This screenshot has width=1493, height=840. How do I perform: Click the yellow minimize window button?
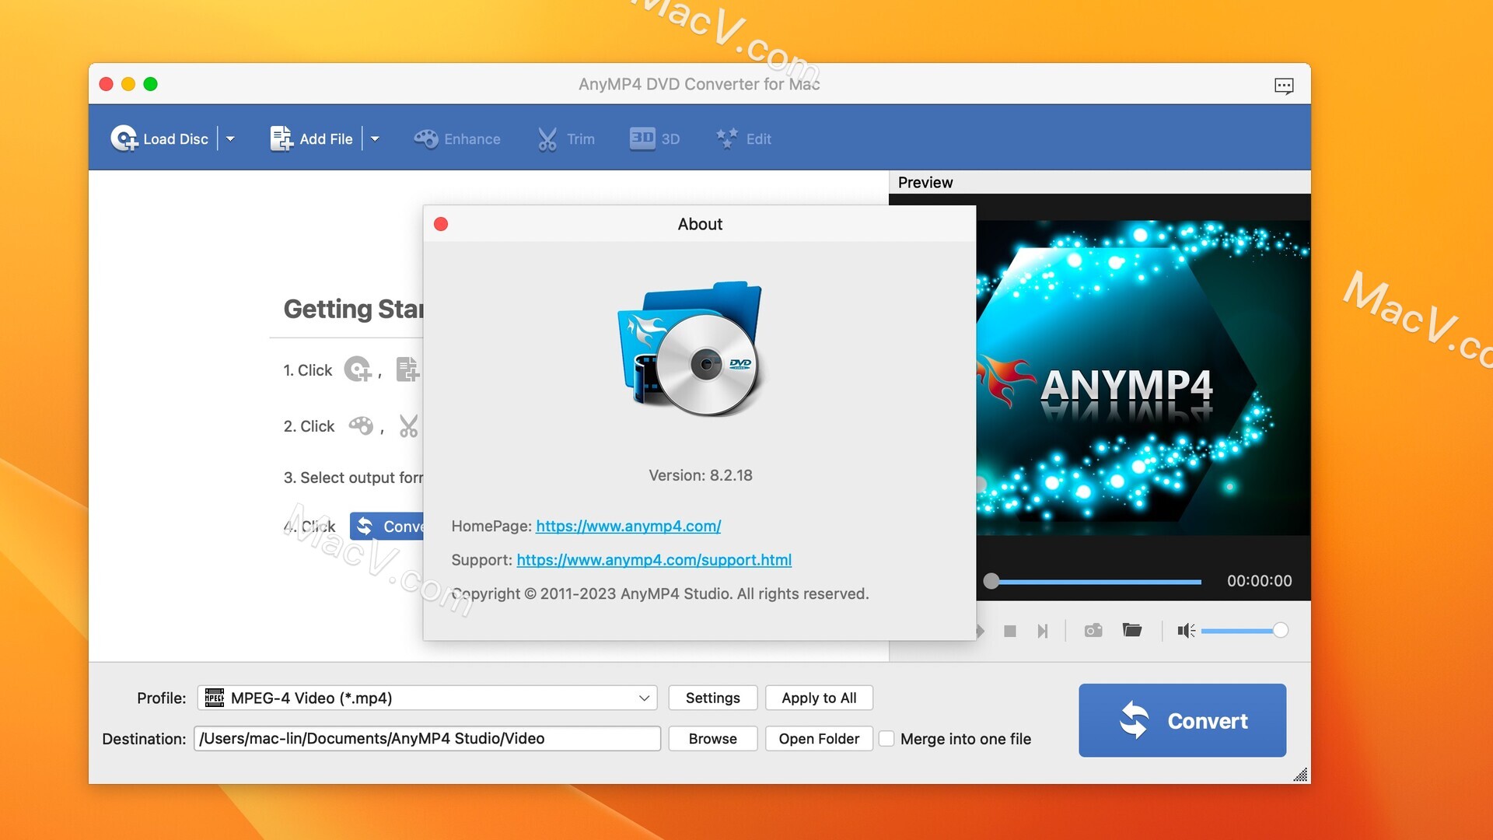click(128, 84)
